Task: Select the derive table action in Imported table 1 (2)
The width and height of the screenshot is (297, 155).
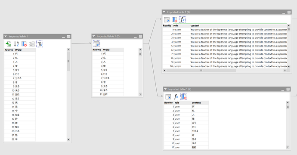Action: click(x=96, y=44)
